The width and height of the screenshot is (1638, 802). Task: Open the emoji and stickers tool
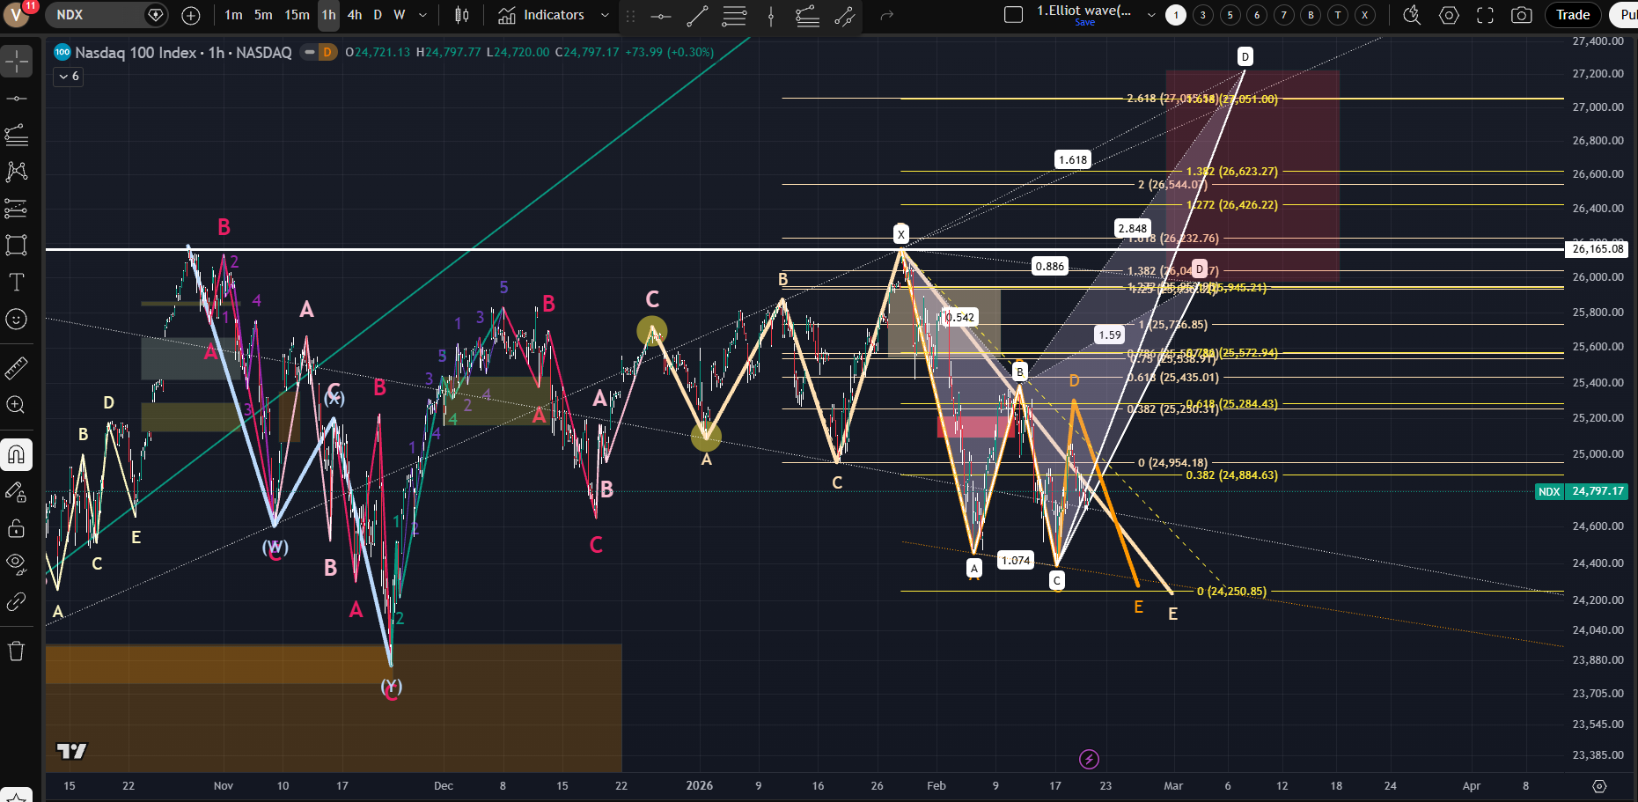pyautogui.click(x=16, y=320)
